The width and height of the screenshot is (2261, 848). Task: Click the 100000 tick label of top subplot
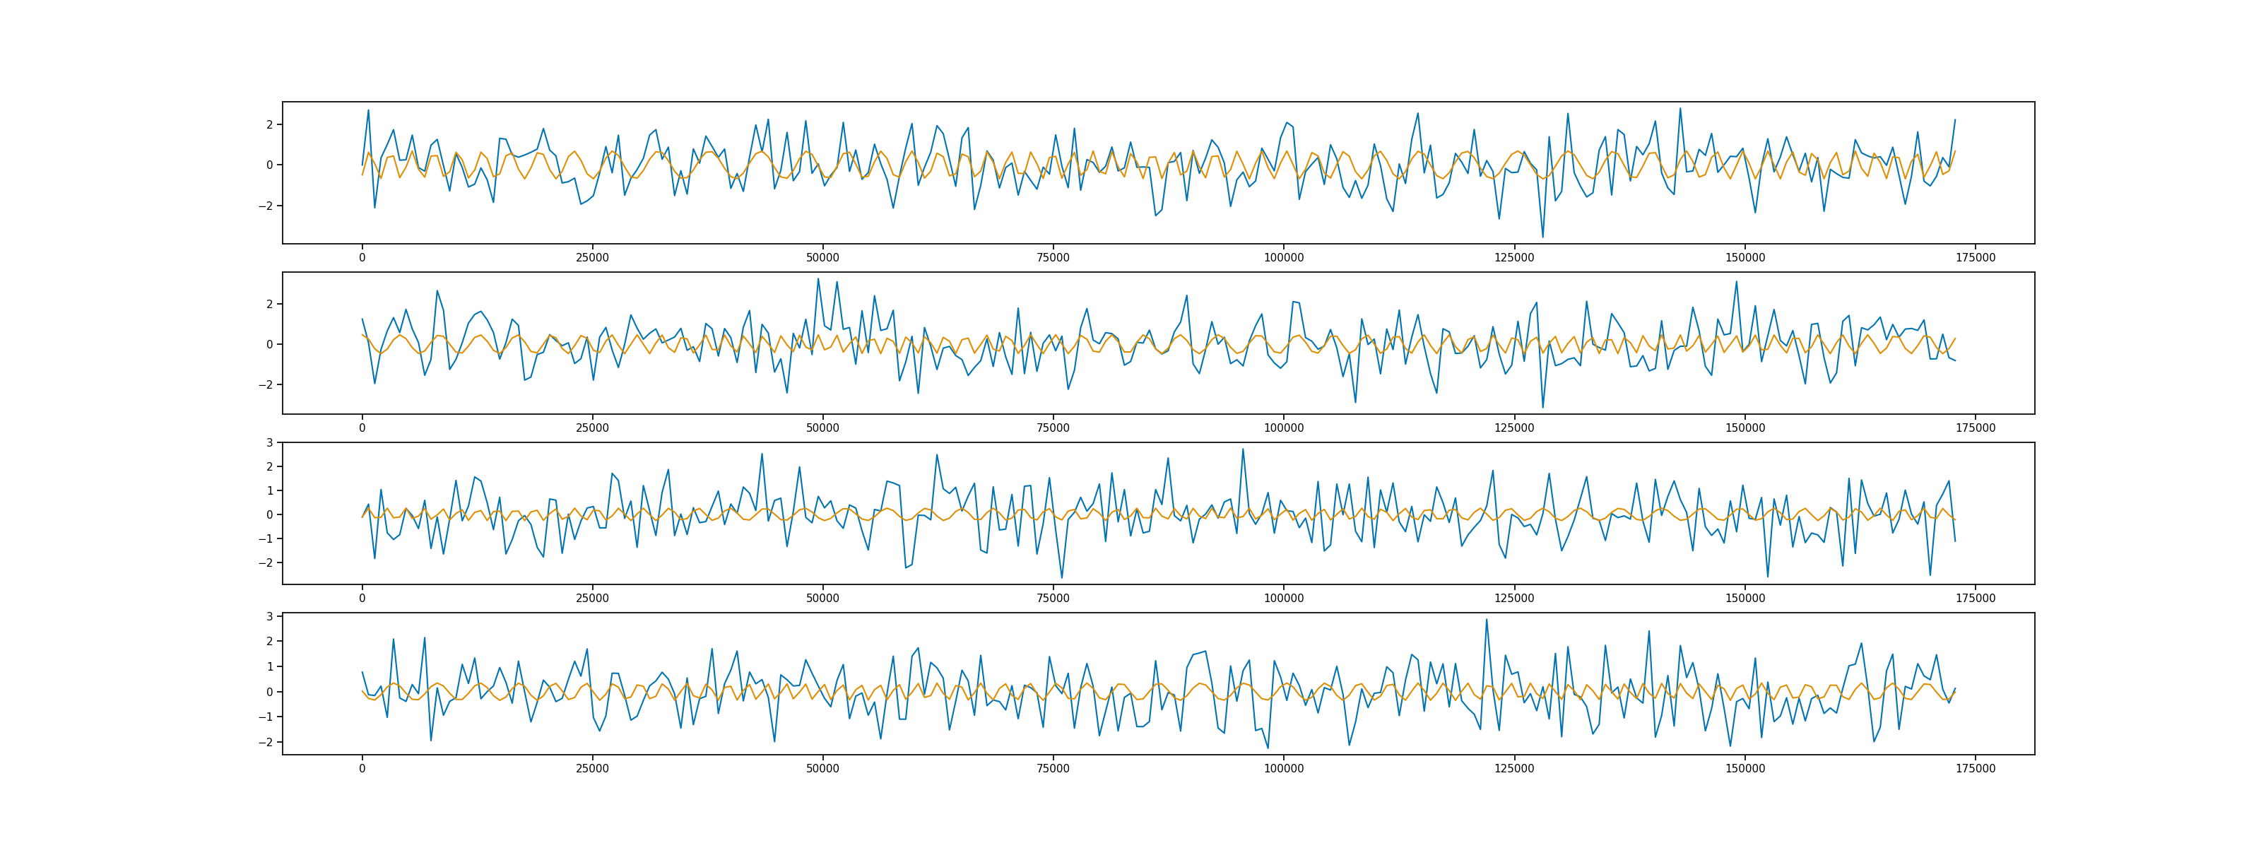pyautogui.click(x=1283, y=258)
